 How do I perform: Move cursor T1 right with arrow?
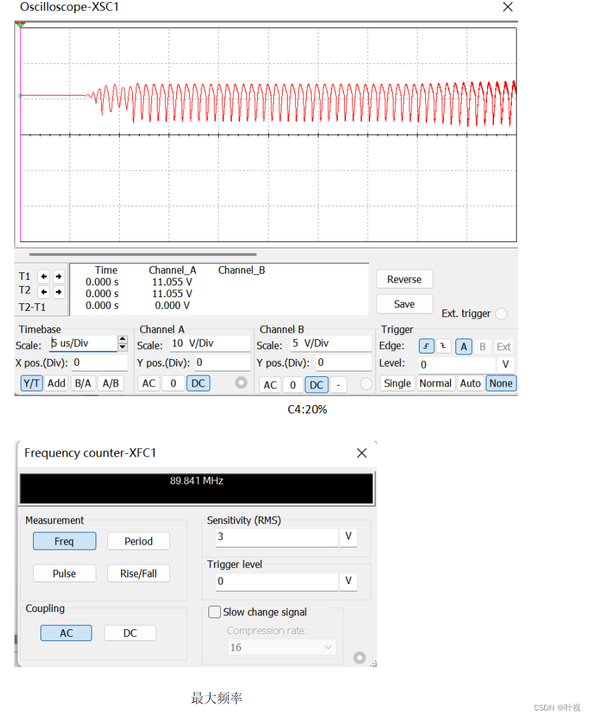pyautogui.click(x=58, y=276)
